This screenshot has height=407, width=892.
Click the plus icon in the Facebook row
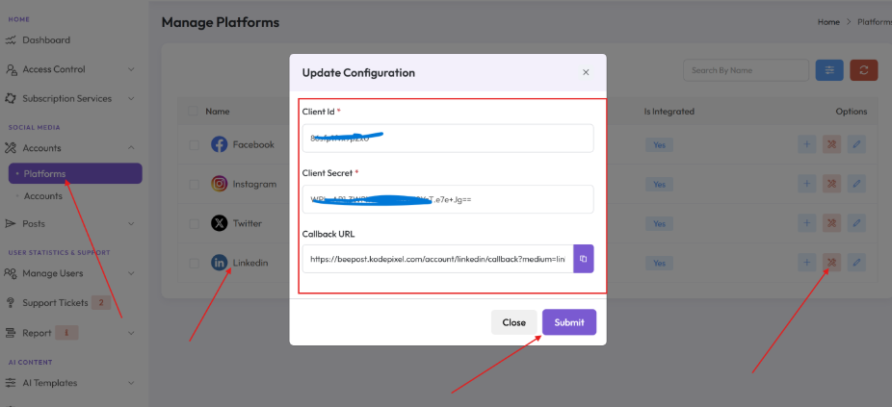click(x=806, y=144)
